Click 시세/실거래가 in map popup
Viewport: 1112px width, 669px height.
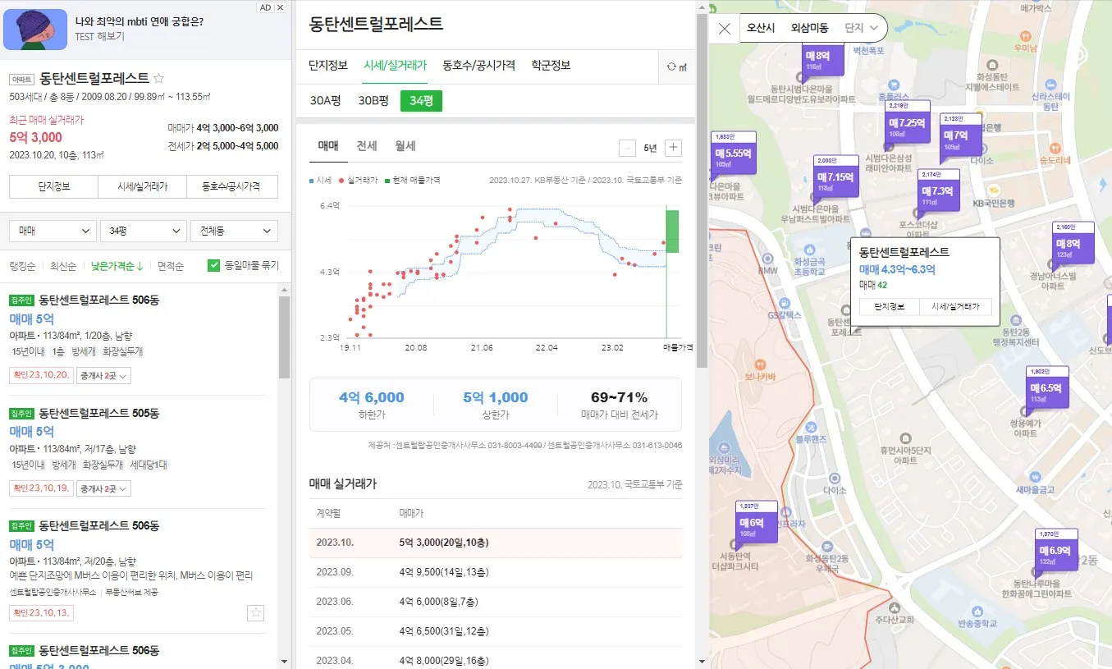[955, 306]
